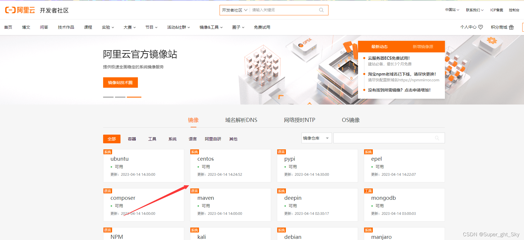524x240 pixels.
Task: Expand the 节目 navigation menu
Action: [151, 27]
